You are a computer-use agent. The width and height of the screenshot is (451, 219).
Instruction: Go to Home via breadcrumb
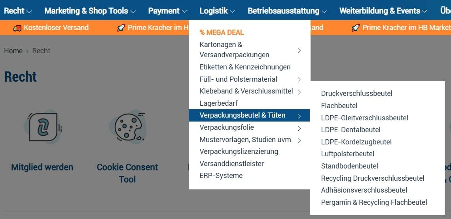(x=13, y=51)
